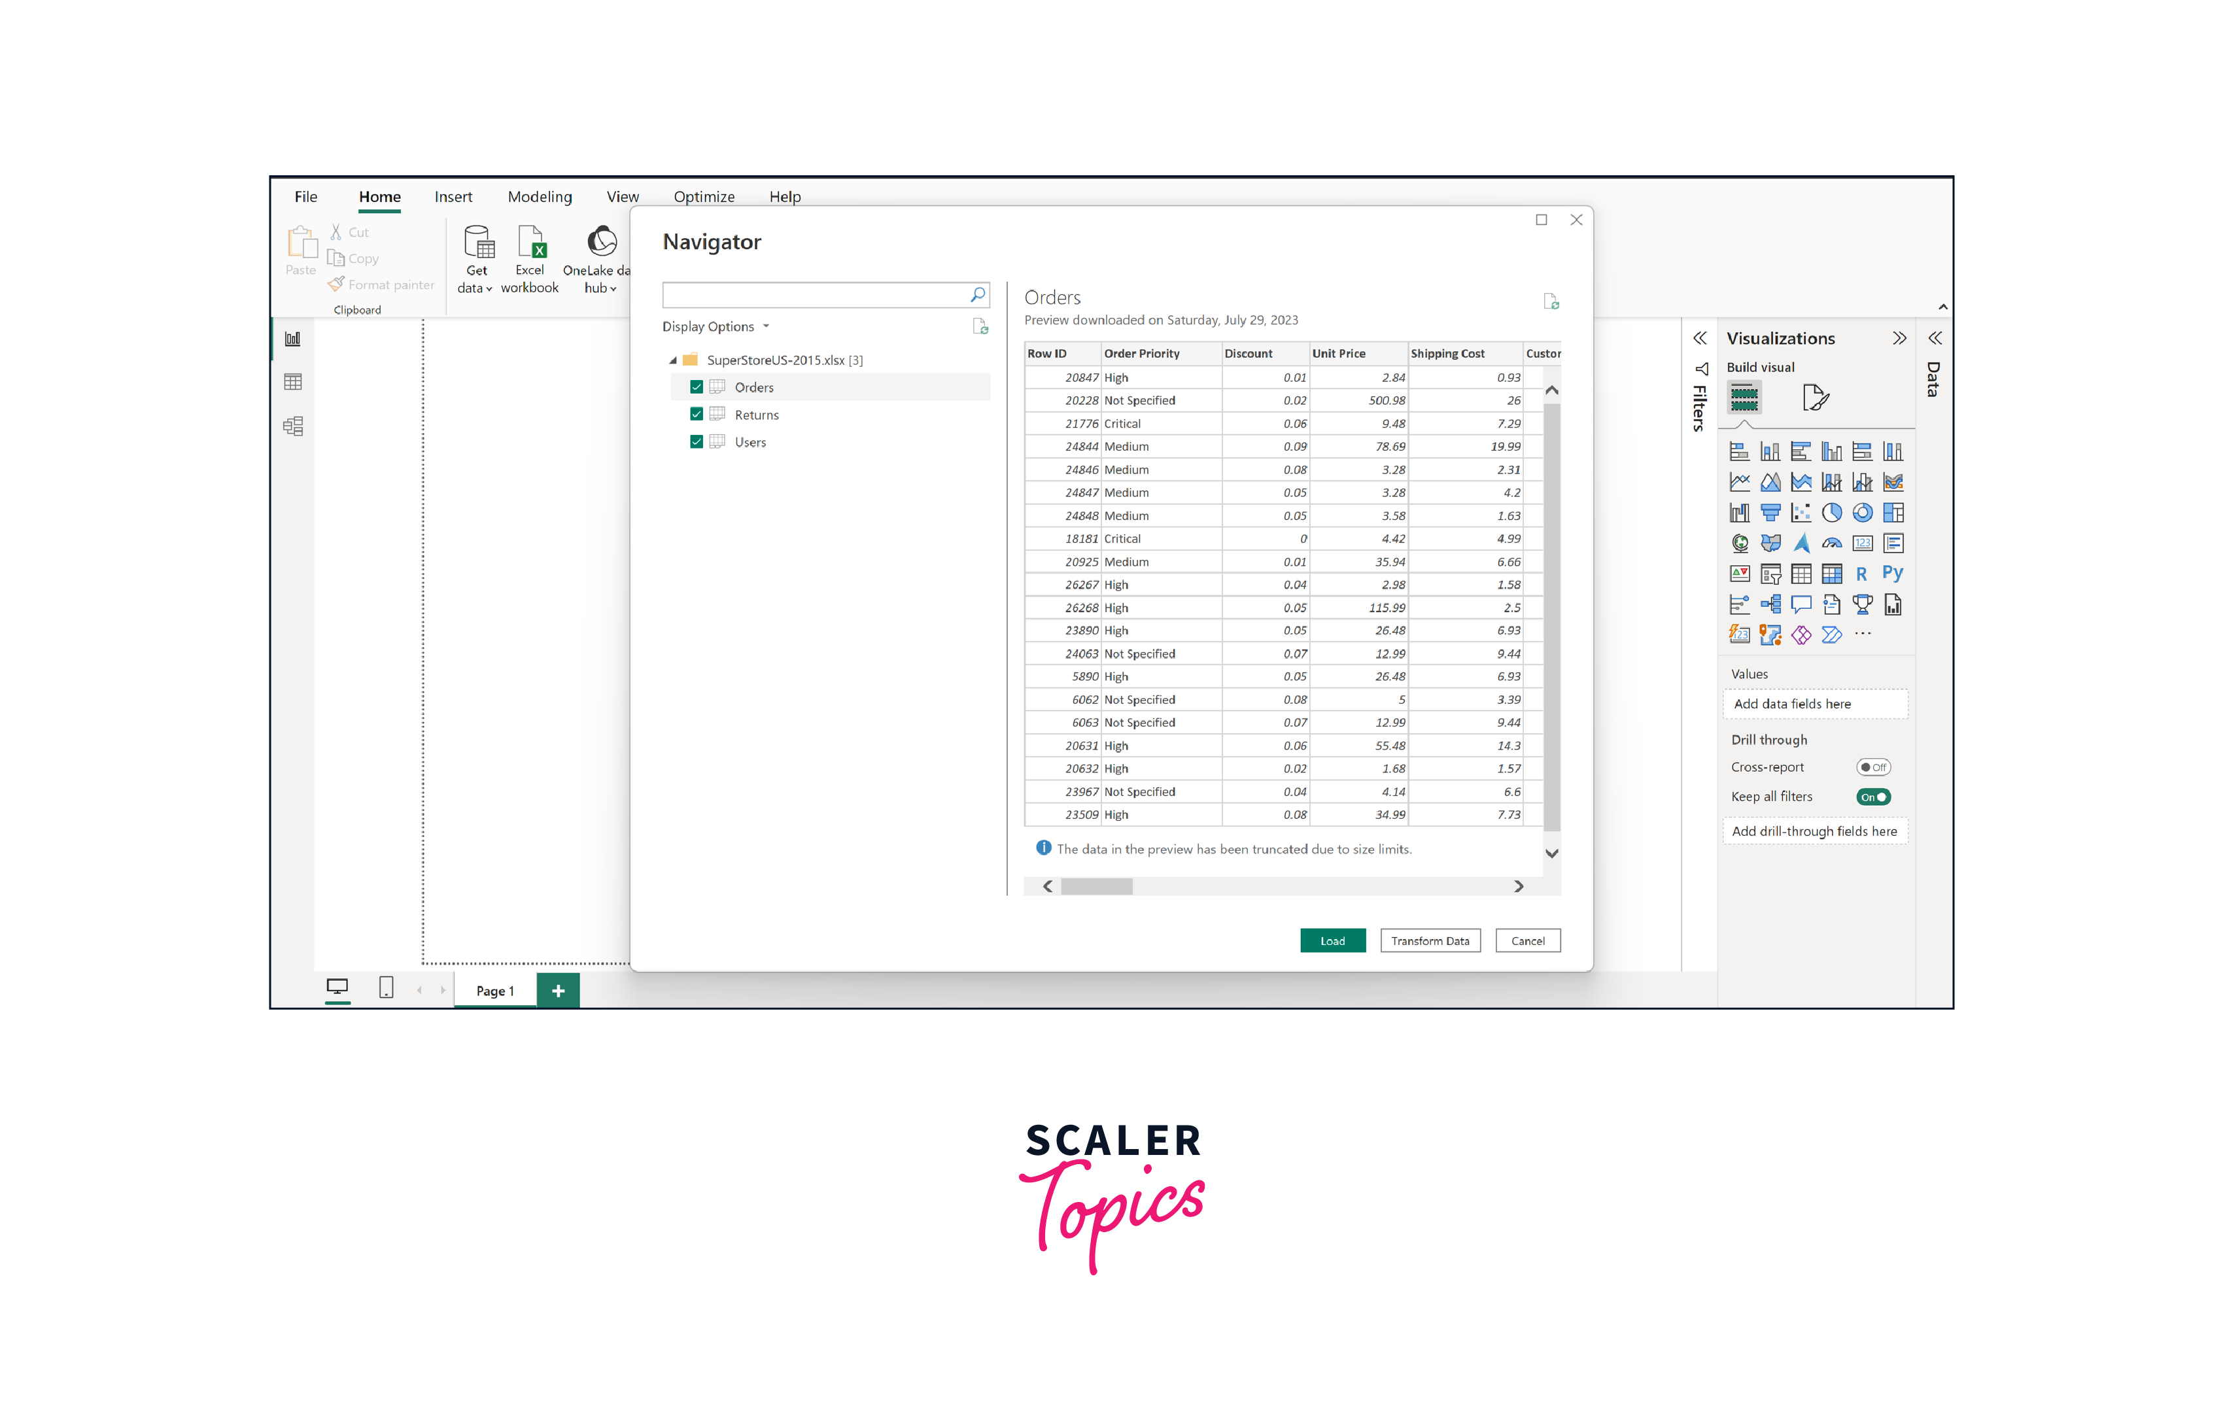
Task: Select the R script visual icon
Action: point(1861,574)
